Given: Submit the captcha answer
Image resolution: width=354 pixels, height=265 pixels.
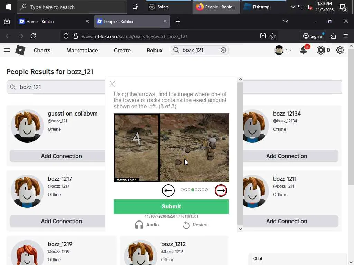Looking at the screenshot, I should click(171, 206).
